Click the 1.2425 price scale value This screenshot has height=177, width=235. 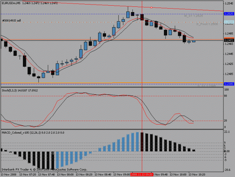click(229, 64)
